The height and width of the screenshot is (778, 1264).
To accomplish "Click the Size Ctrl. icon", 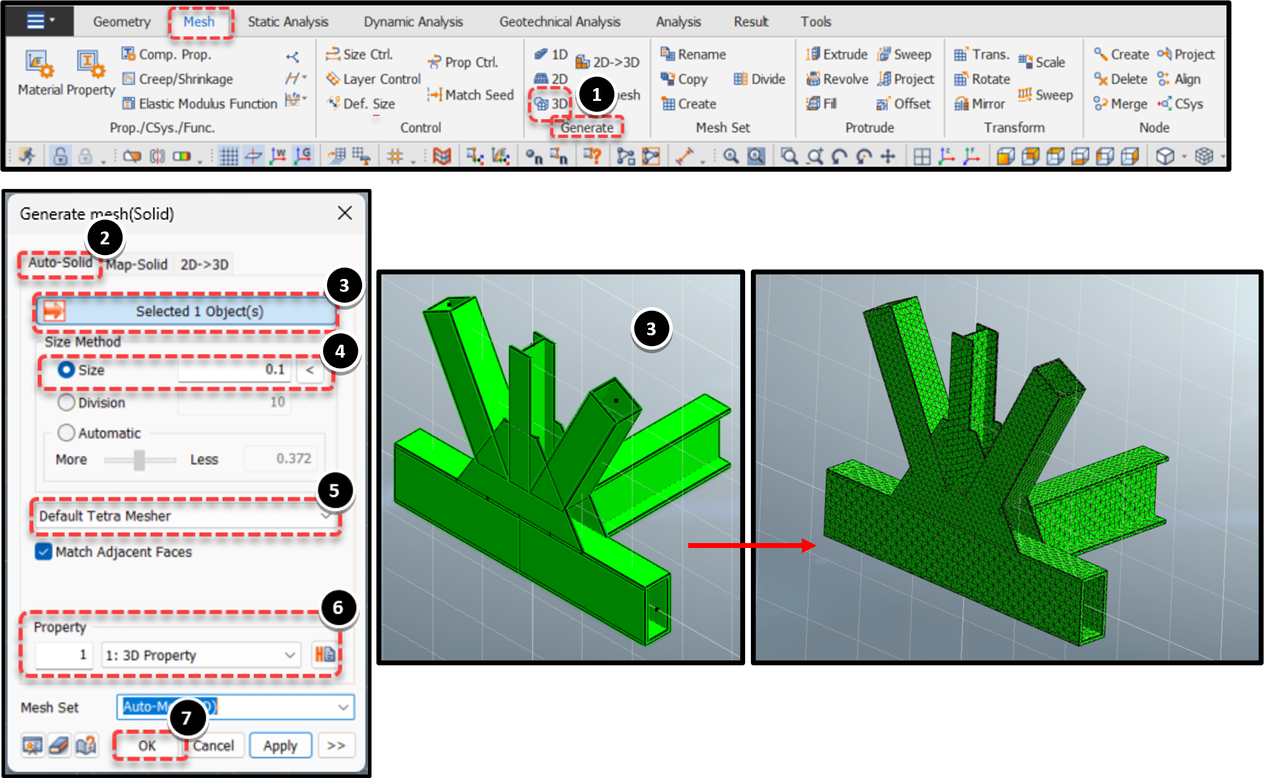I will point(333,54).
